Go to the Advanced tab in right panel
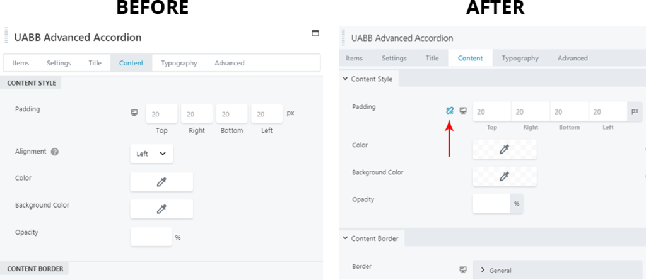646x280 pixels. coord(572,58)
